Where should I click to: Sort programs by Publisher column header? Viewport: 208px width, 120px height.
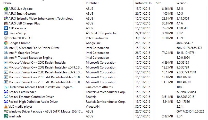(x=92, y=3)
